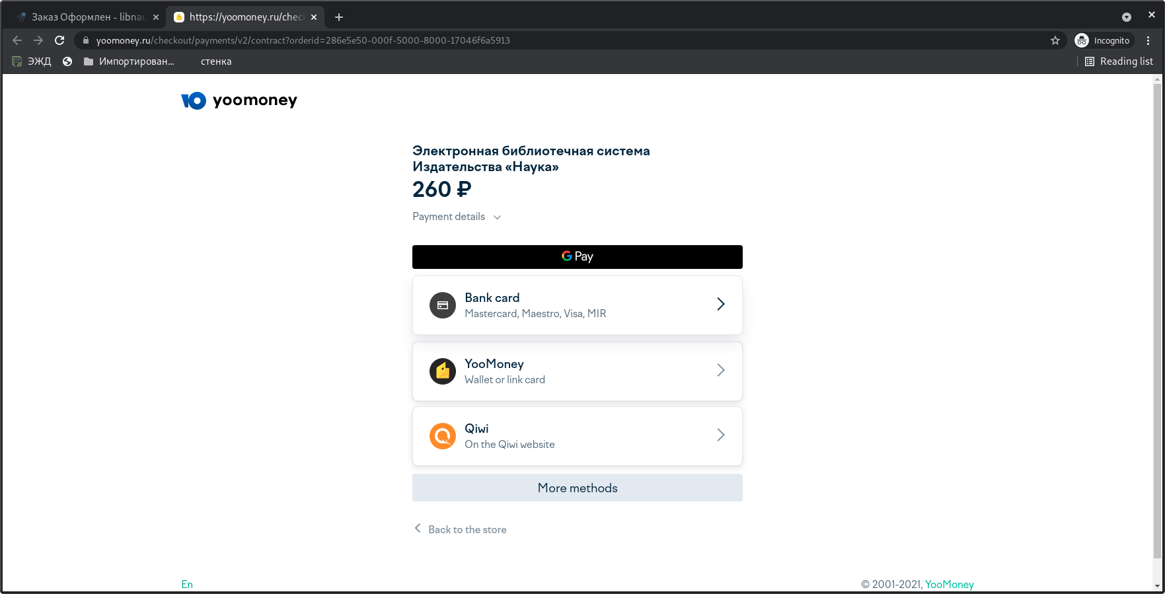The height and width of the screenshot is (594, 1165).
Task: Open YooMoney option chevron arrow
Action: [721, 370]
